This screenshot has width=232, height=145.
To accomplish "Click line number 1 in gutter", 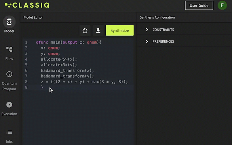I will coord(26,42).
